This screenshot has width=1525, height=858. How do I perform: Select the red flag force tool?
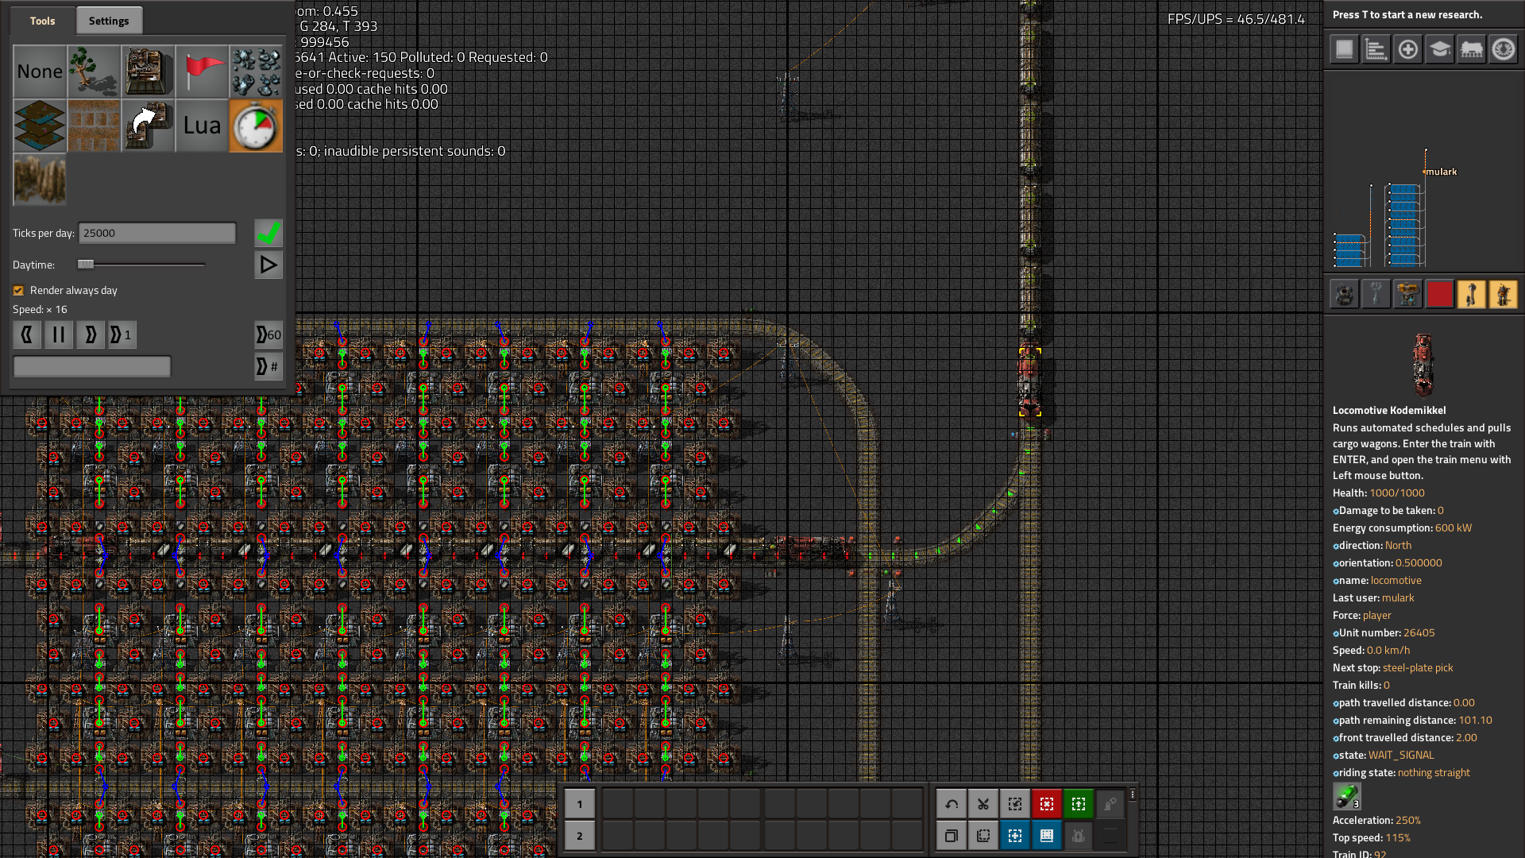pyautogui.click(x=202, y=71)
